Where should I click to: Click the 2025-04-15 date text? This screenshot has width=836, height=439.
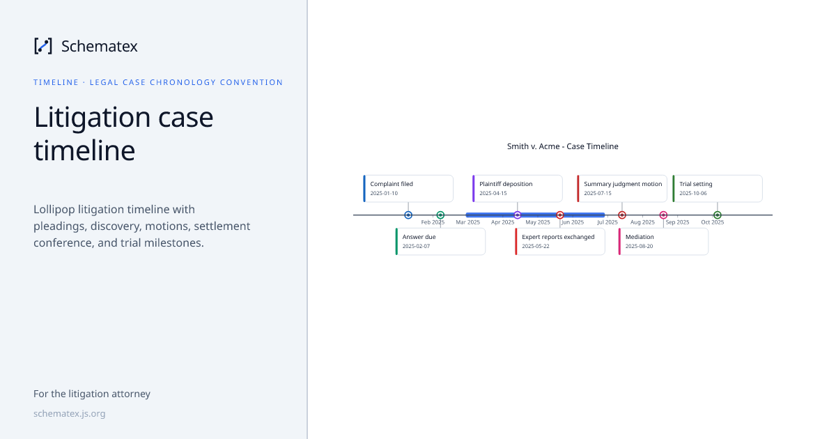493,193
